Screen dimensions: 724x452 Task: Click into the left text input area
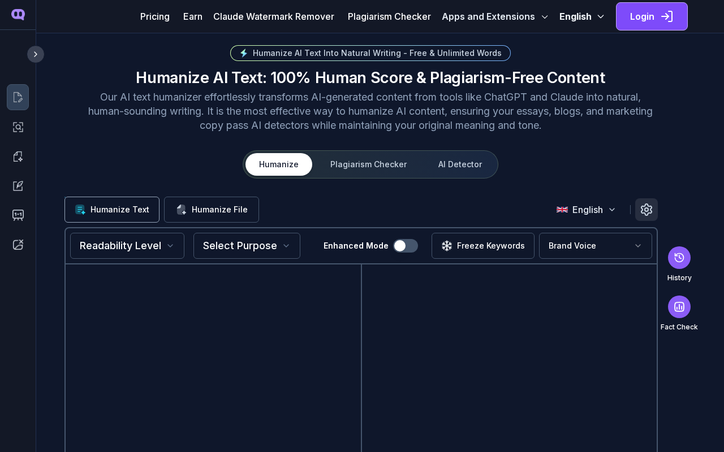tap(213, 358)
